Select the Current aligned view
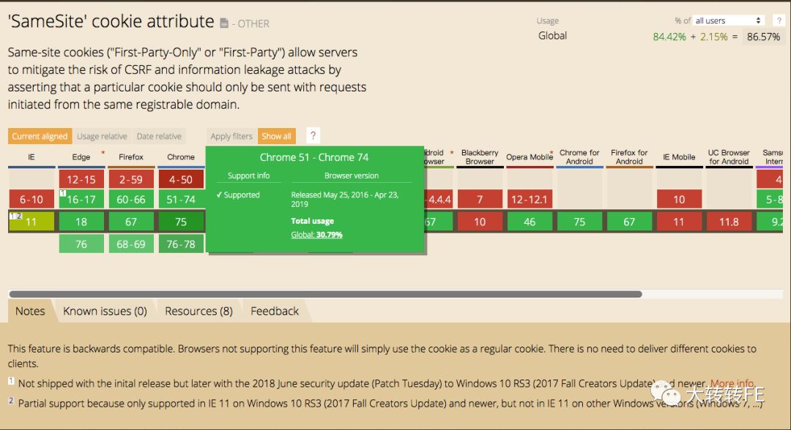The width and height of the screenshot is (791, 430). [x=40, y=136]
